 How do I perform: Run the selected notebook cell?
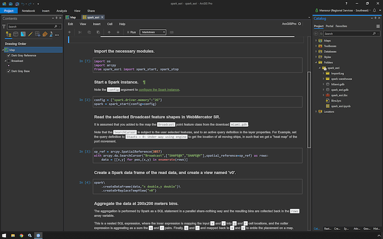132,32
